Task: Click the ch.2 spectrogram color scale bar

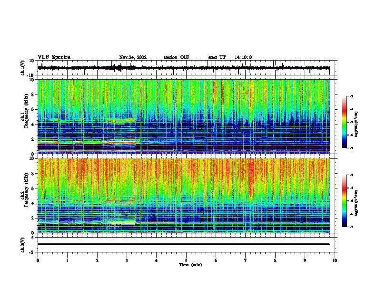Action: point(344,201)
